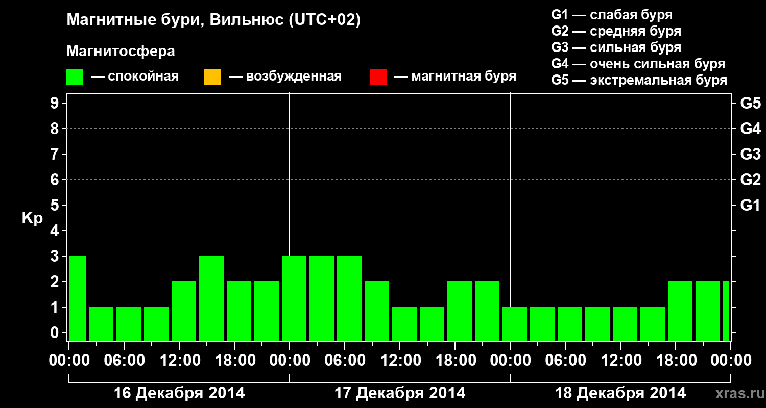Click the '— возбужденная' legend label
This screenshot has width=766, height=408.
(285, 77)
